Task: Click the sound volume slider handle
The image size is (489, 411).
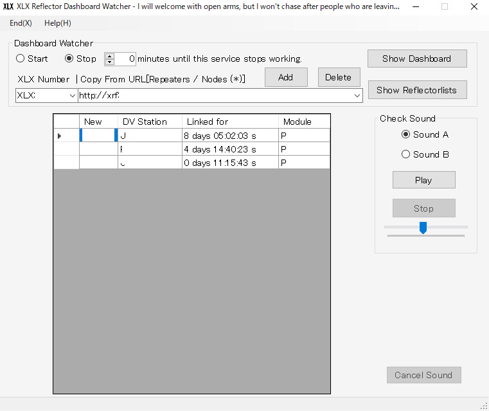Action: pyautogui.click(x=423, y=227)
